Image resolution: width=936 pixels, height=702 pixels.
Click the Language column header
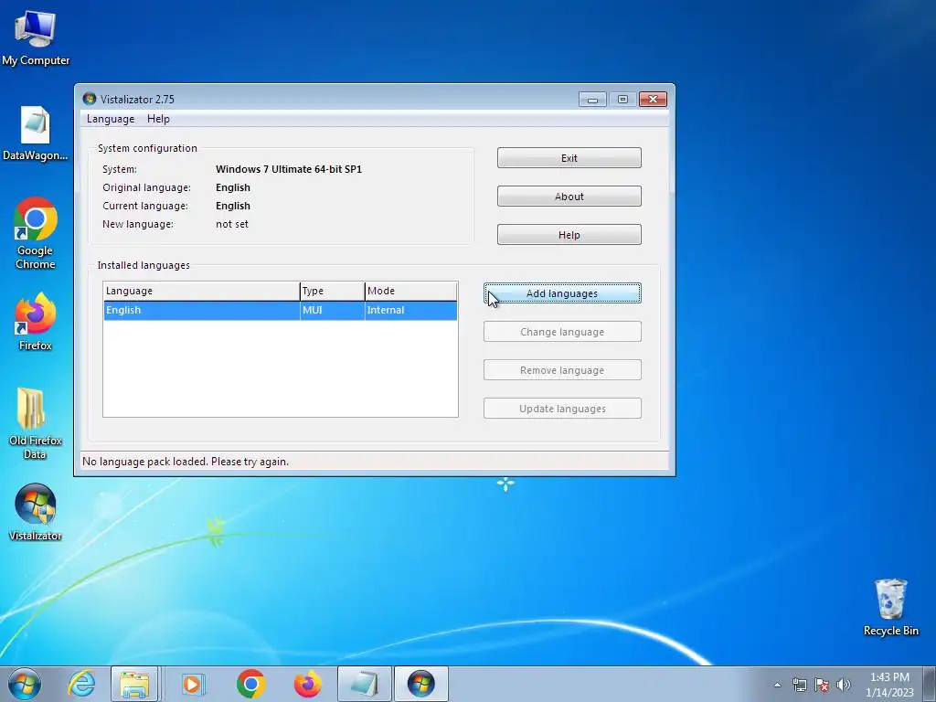[202, 291]
